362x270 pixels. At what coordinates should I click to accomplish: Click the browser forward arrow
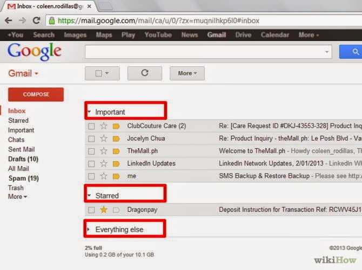click(x=22, y=20)
